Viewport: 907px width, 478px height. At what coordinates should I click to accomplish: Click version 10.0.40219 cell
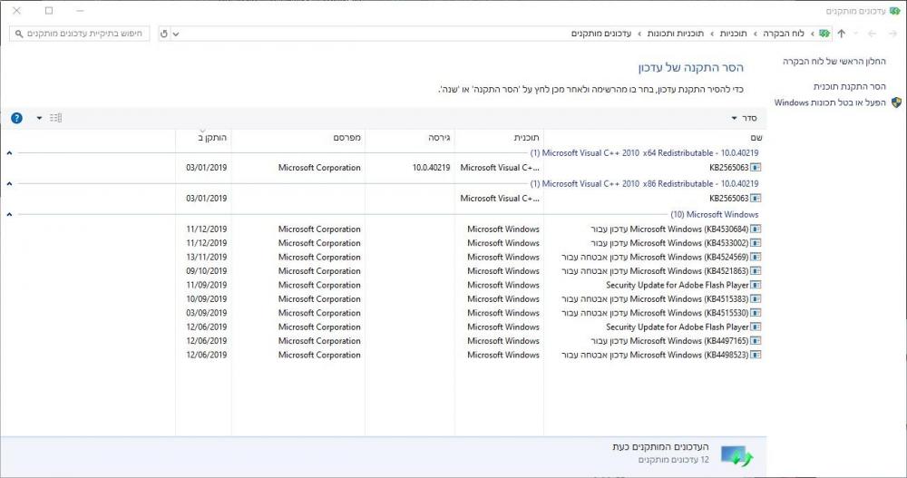[431, 167]
